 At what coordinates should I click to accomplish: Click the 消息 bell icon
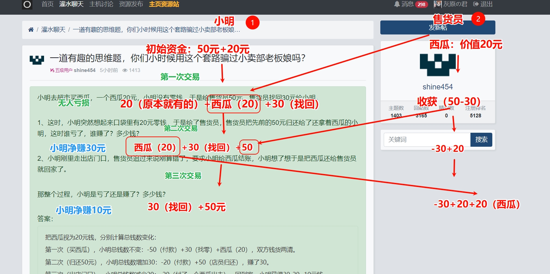click(397, 4)
